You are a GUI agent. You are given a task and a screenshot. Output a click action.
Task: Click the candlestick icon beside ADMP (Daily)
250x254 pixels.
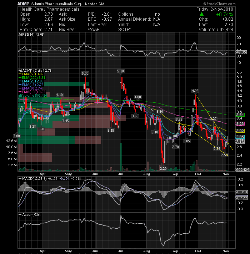point(20,71)
